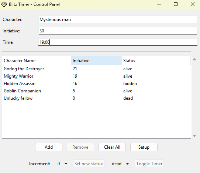Select the Hidden Assassin list entry
This screenshot has width=200, height=173.
(96, 84)
